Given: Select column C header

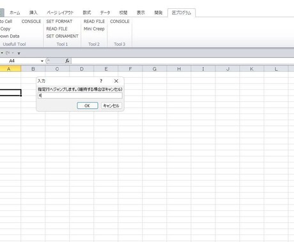Looking at the screenshot, I should click(57, 69).
